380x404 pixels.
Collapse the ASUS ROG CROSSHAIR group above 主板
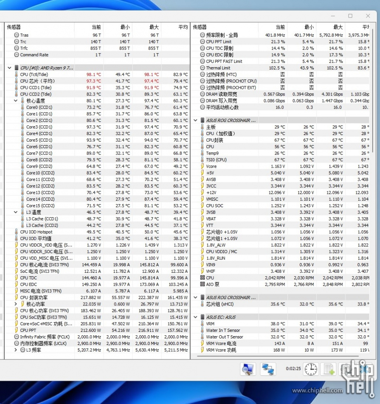click(x=195, y=120)
